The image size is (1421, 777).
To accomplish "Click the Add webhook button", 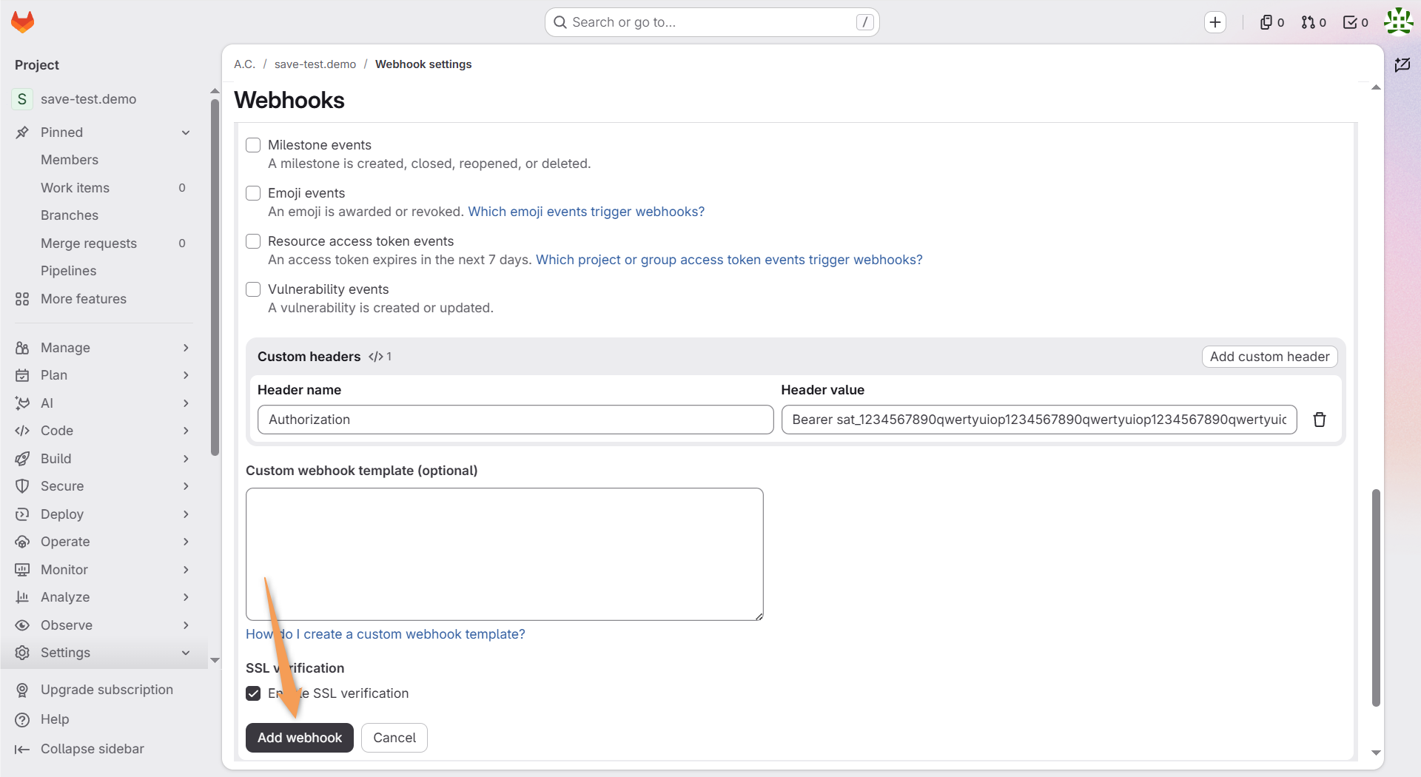I will [300, 738].
